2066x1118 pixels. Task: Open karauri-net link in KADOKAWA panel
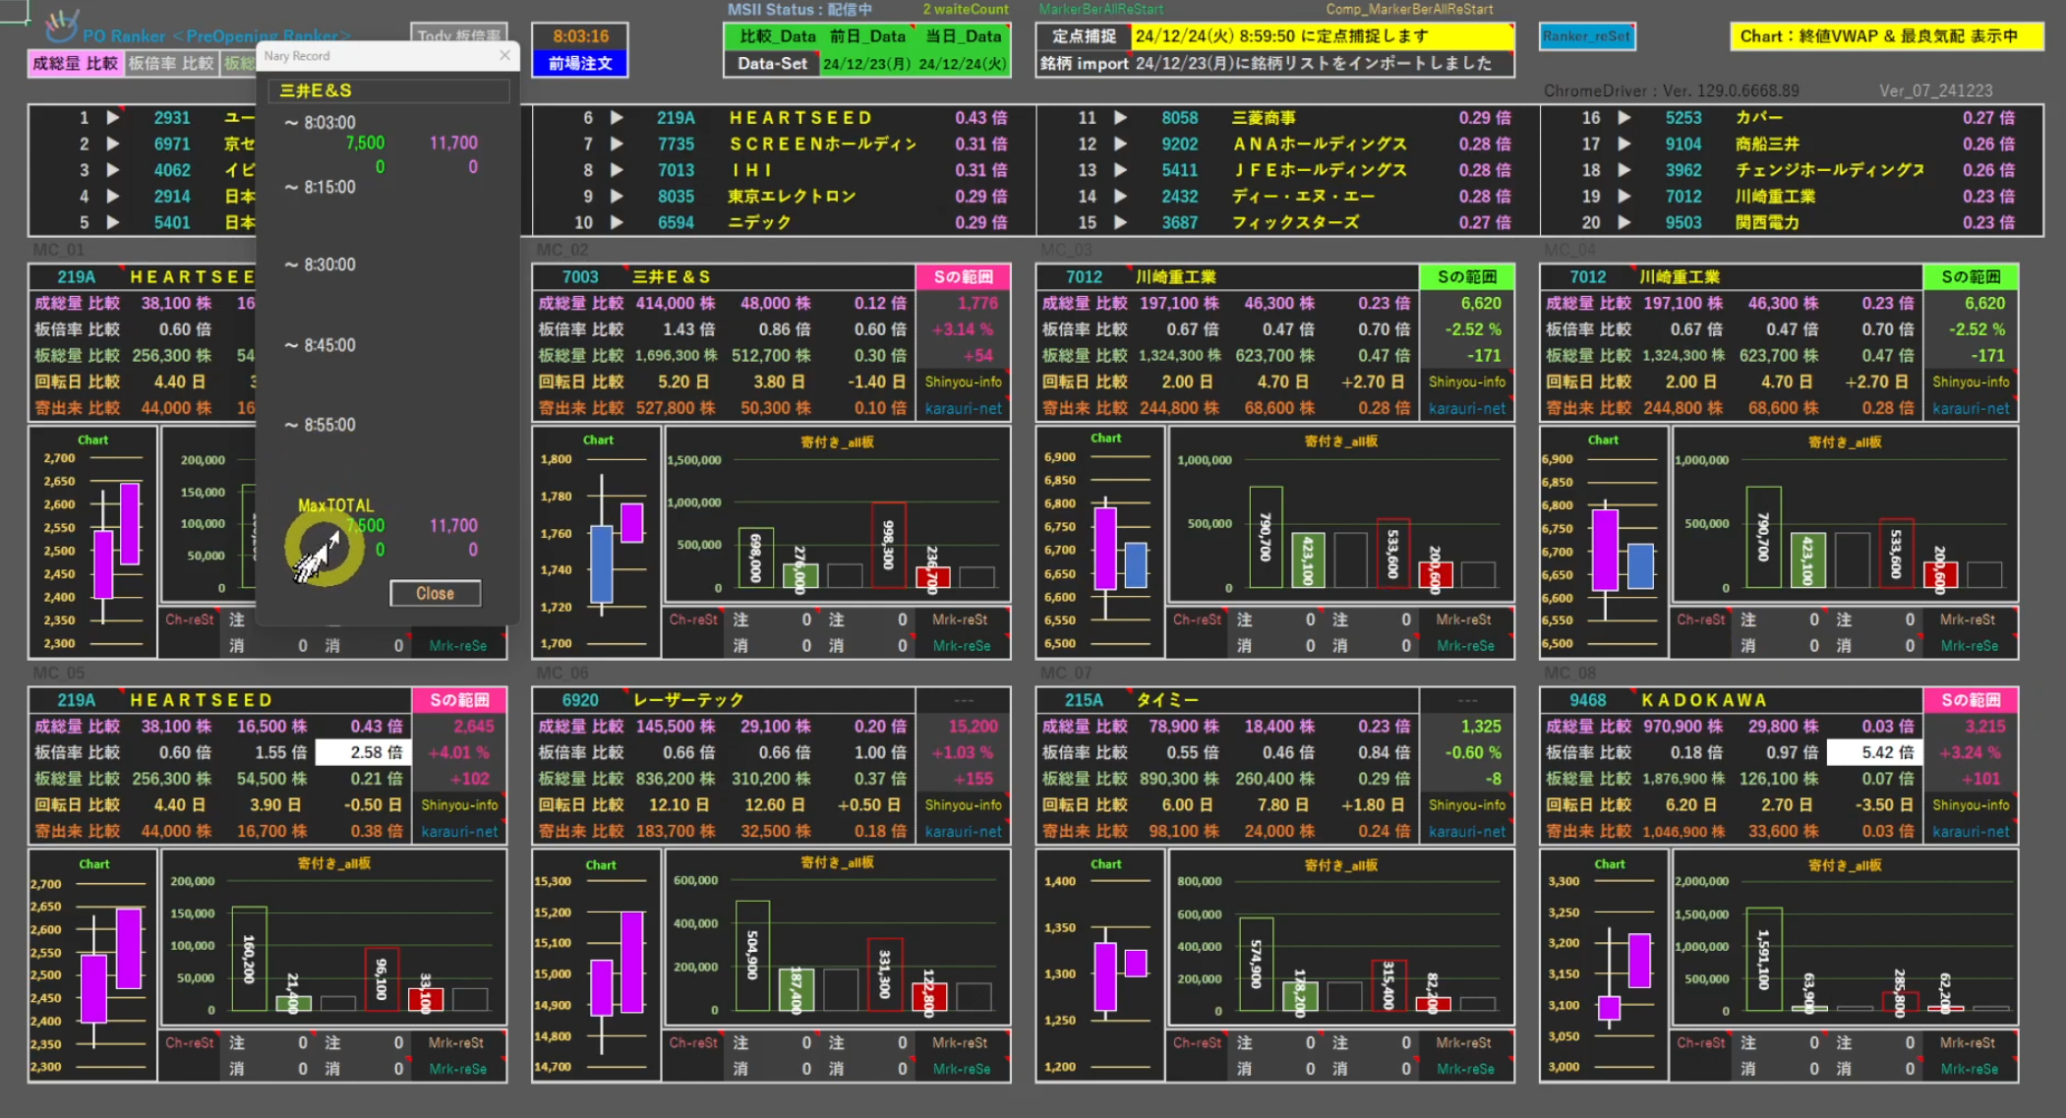(1970, 831)
